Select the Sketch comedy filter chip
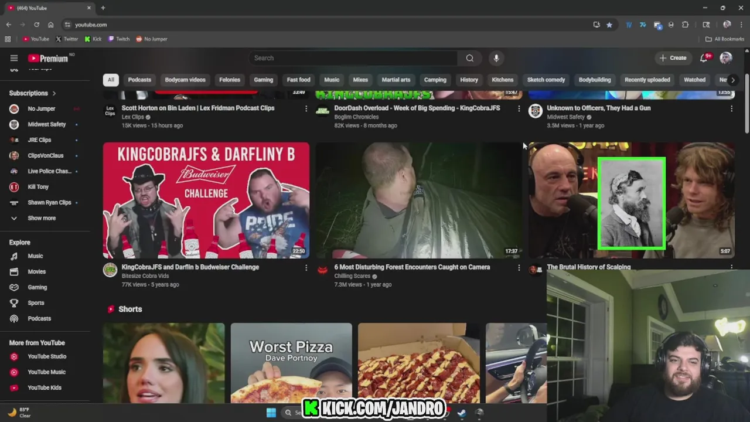The width and height of the screenshot is (750, 422). click(x=546, y=80)
